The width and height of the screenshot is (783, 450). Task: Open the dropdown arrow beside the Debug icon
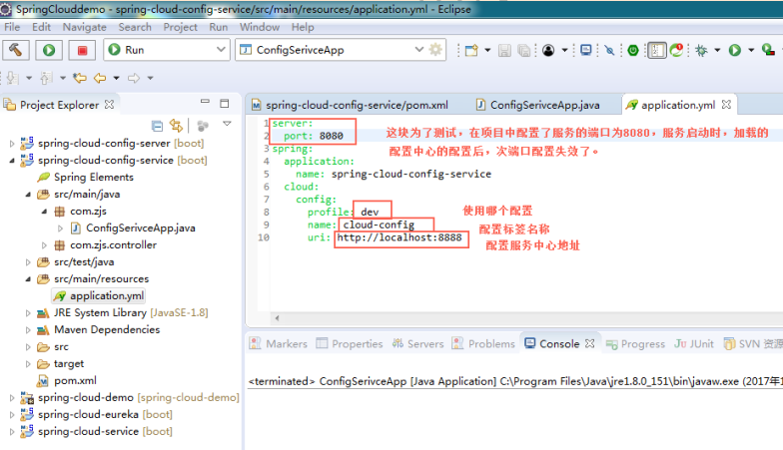pyautogui.click(x=717, y=50)
